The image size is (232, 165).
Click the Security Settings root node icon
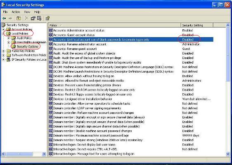[4, 25]
